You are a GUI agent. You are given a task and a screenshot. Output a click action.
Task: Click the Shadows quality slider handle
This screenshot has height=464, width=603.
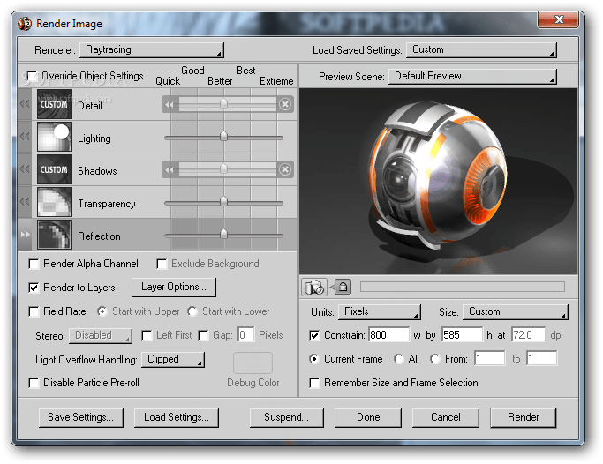tap(223, 169)
